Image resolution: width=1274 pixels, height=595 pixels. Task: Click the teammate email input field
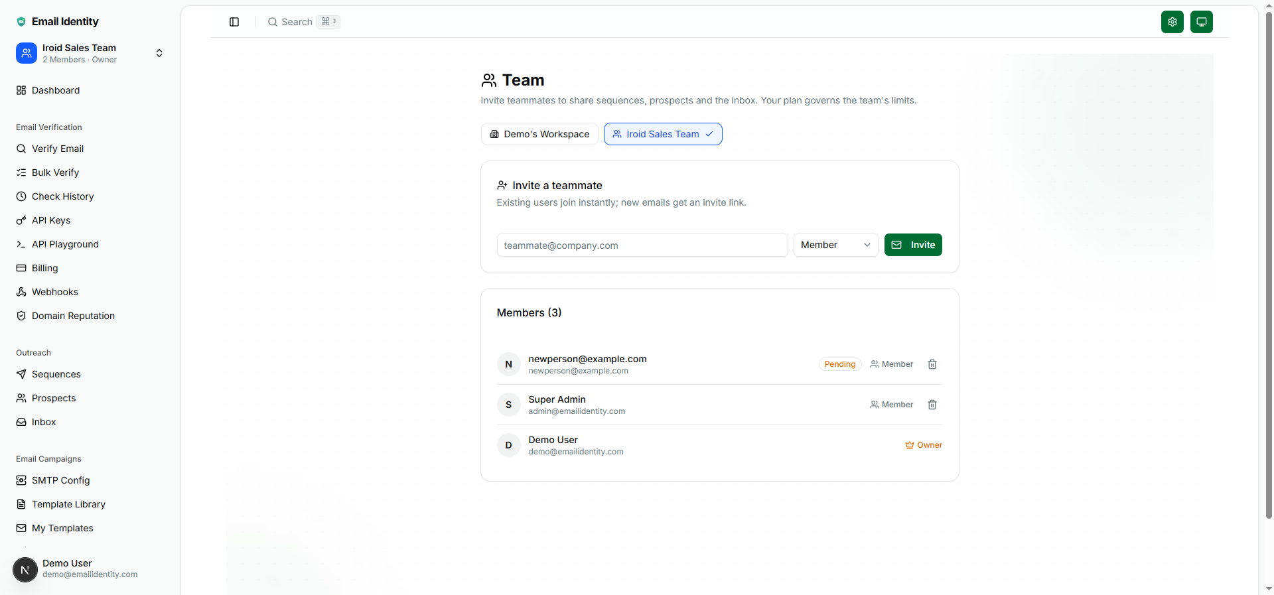642,245
